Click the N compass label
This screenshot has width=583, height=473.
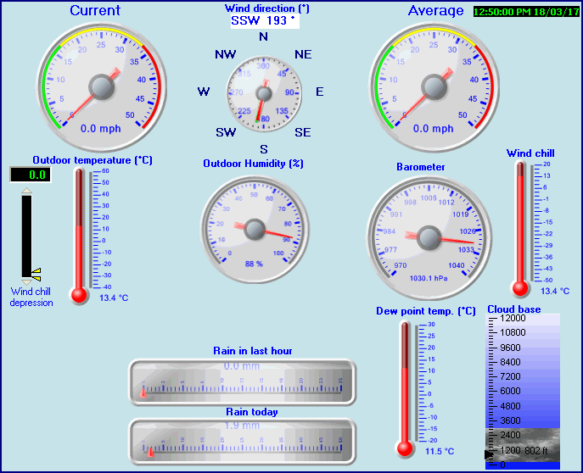(263, 36)
